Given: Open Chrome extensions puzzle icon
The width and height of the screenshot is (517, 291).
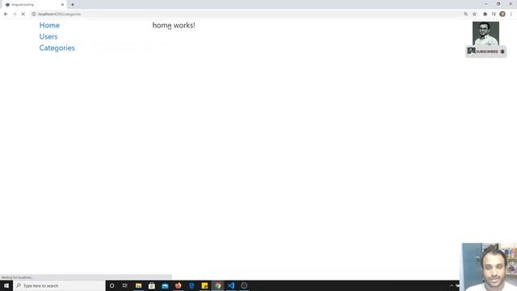Looking at the screenshot, I should click(485, 15).
